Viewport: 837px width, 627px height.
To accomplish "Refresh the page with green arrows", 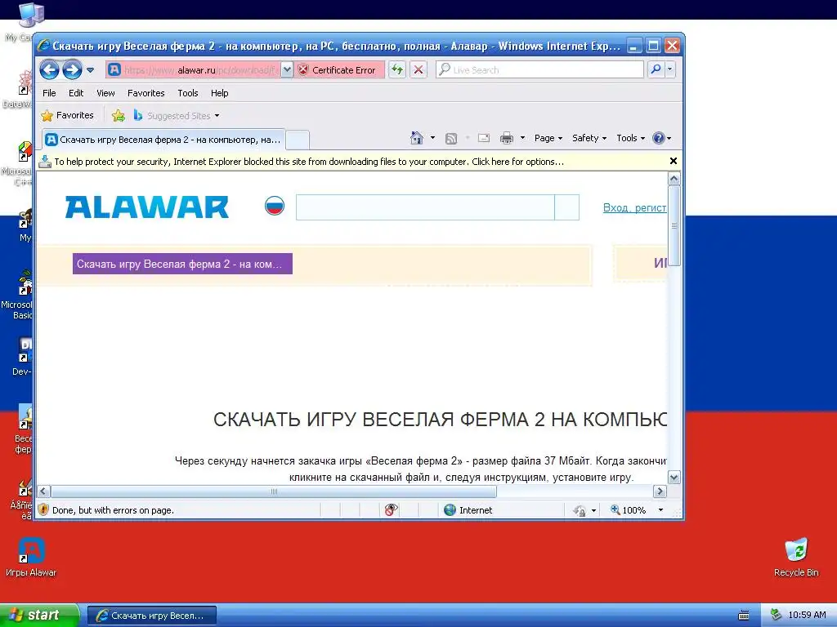I will coord(397,70).
